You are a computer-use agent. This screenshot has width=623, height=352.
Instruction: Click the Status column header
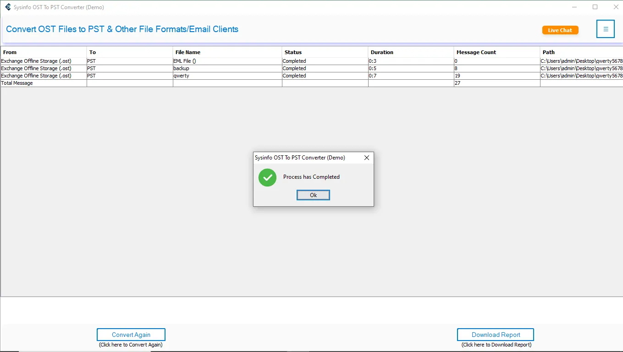coord(325,52)
